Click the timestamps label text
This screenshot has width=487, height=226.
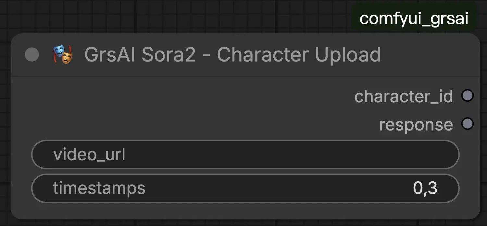pos(99,188)
